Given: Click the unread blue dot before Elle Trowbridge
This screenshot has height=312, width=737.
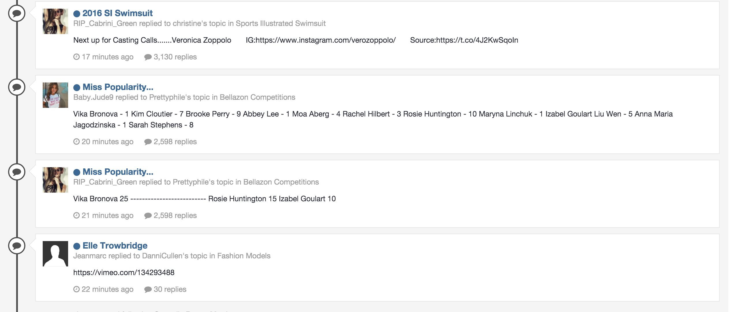Looking at the screenshot, I should coord(77,246).
